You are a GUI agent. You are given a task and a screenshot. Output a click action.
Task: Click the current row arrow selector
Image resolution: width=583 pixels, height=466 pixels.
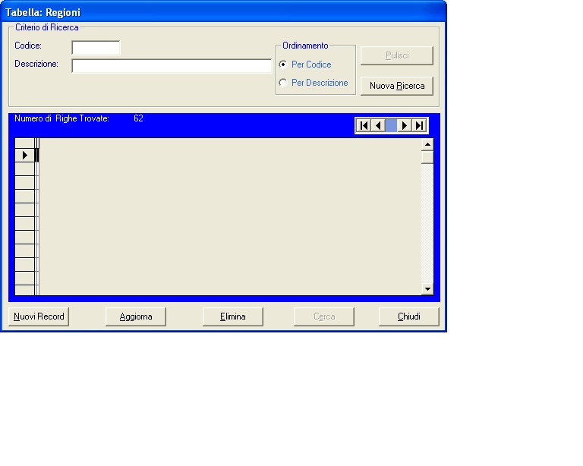[25, 155]
